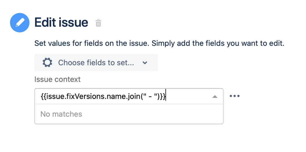Delete the action using the trash icon

[x=98, y=23]
